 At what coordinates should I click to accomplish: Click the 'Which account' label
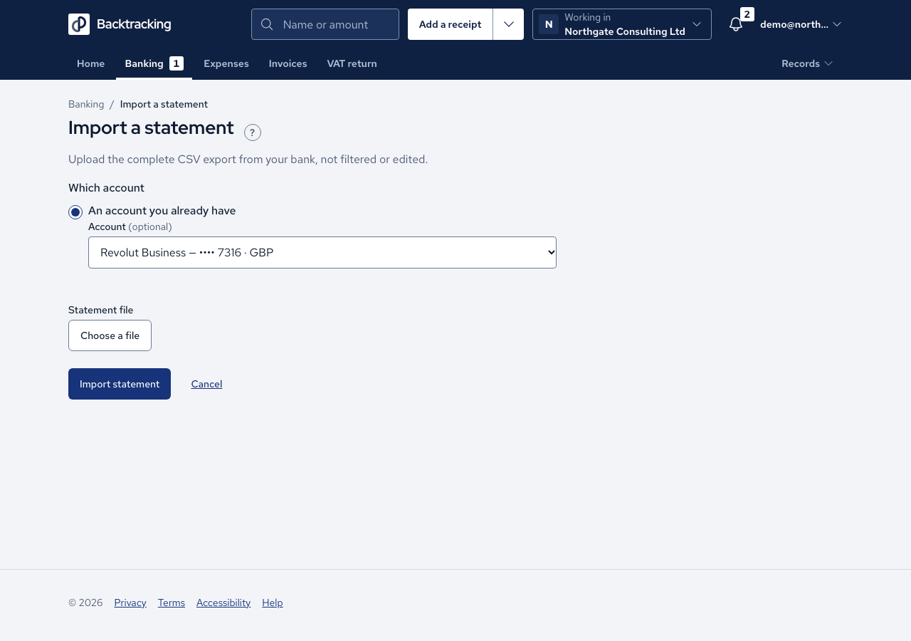pos(106,188)
